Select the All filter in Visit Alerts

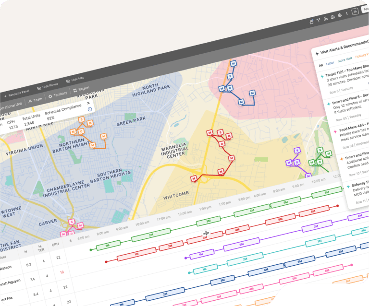[321, 65]
